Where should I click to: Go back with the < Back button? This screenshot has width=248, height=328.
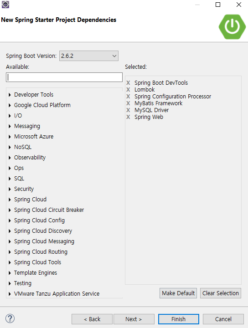tap(92, 319)
